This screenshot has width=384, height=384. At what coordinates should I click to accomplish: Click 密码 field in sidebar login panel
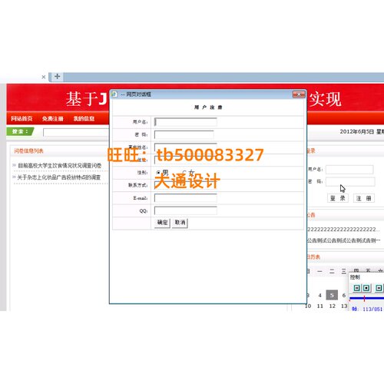[x=350, y=181]
